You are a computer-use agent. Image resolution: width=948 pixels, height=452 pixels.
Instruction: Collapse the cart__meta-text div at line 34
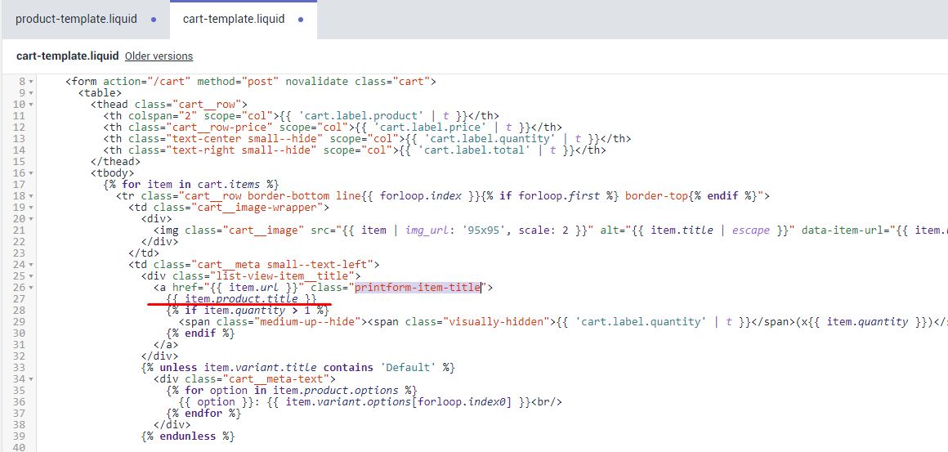31,379
